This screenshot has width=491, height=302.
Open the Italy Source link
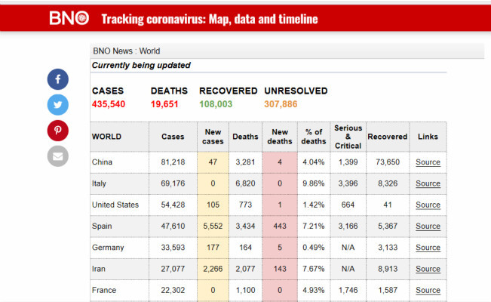click(428, 183)
